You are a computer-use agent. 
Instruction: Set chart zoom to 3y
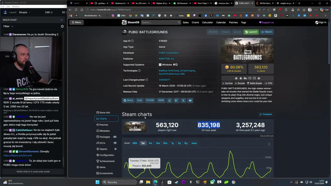pos(179,143)
